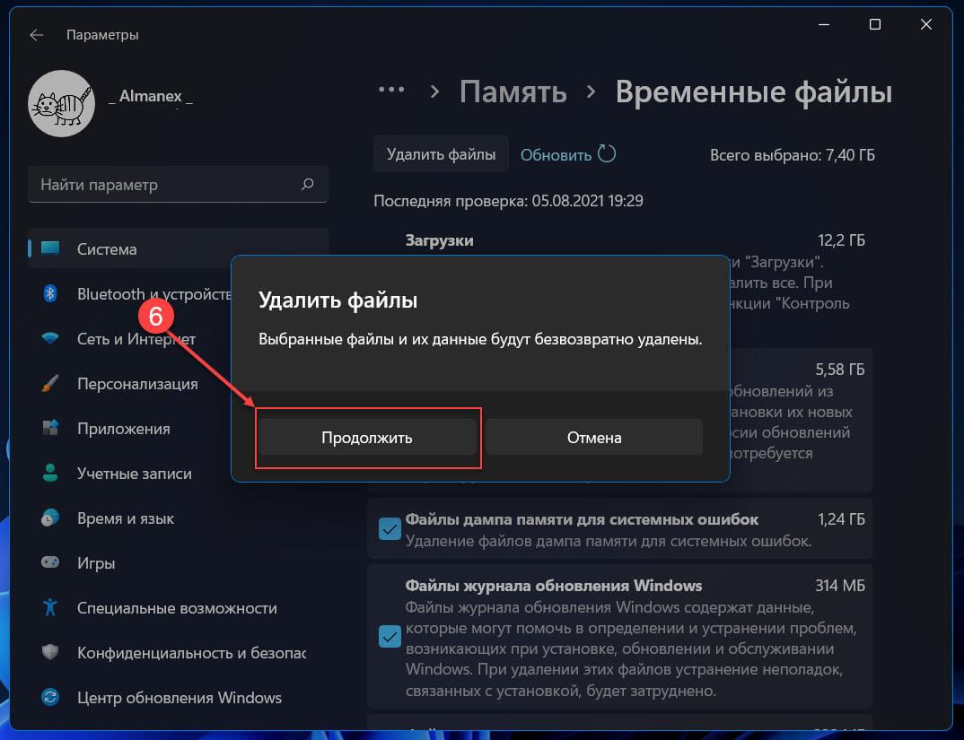Image resolution: width=964 pixels, height=740 pixels.
Task: Click the search magnifier icon
Action: pos(307,185)
